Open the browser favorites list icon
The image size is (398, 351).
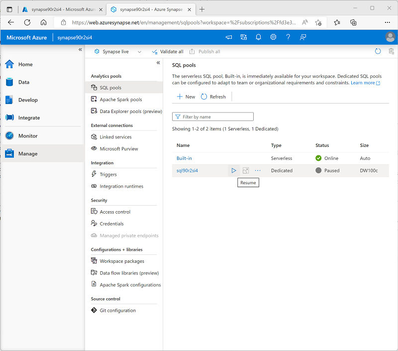[337, 22]
